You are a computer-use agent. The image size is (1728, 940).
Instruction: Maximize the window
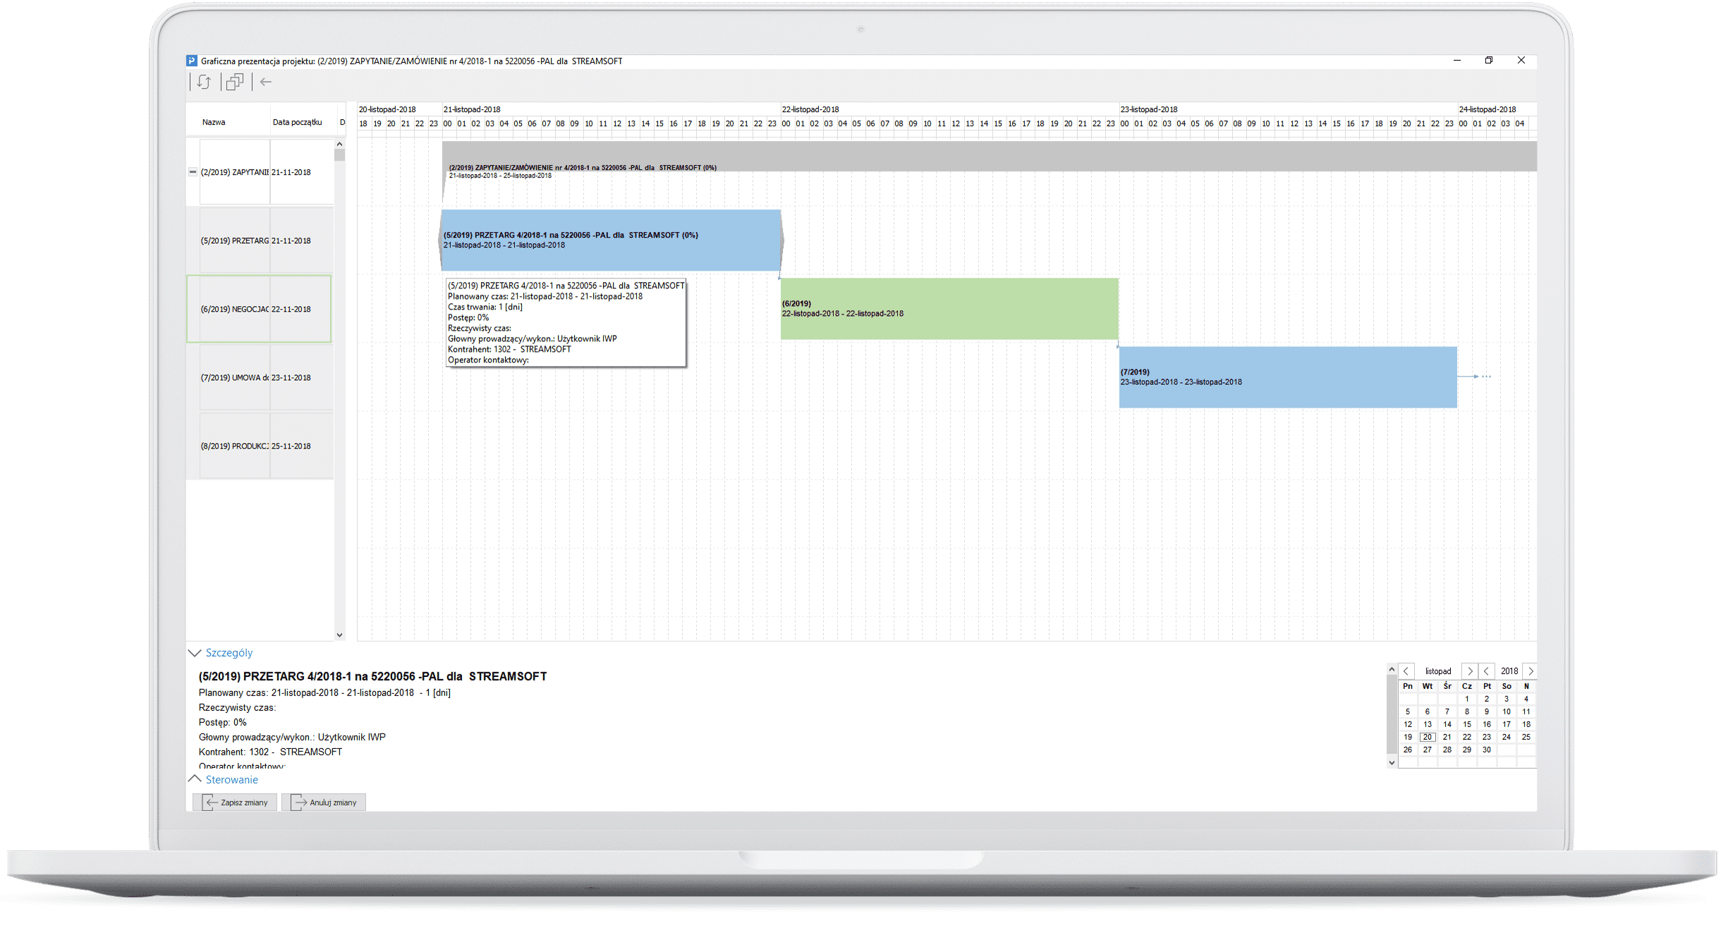point(1489,61)
